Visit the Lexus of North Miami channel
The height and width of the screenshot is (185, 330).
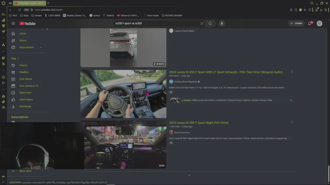(x=184, y=31)
